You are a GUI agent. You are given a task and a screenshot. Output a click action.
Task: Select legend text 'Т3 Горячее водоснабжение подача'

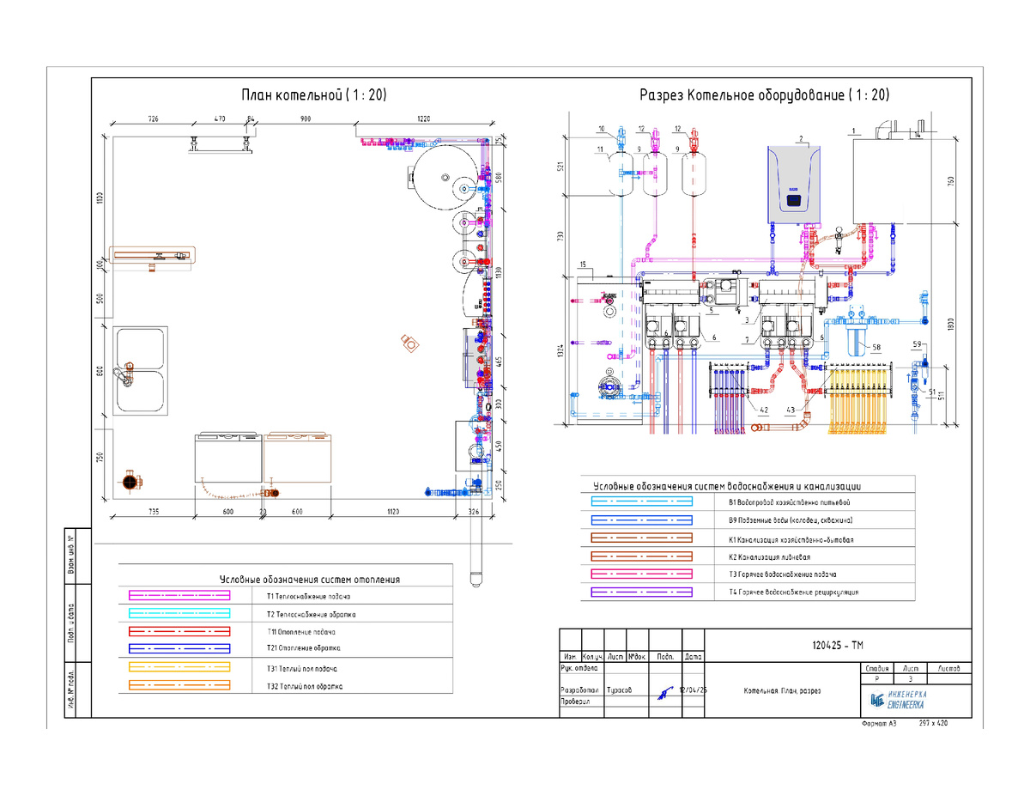783,574
